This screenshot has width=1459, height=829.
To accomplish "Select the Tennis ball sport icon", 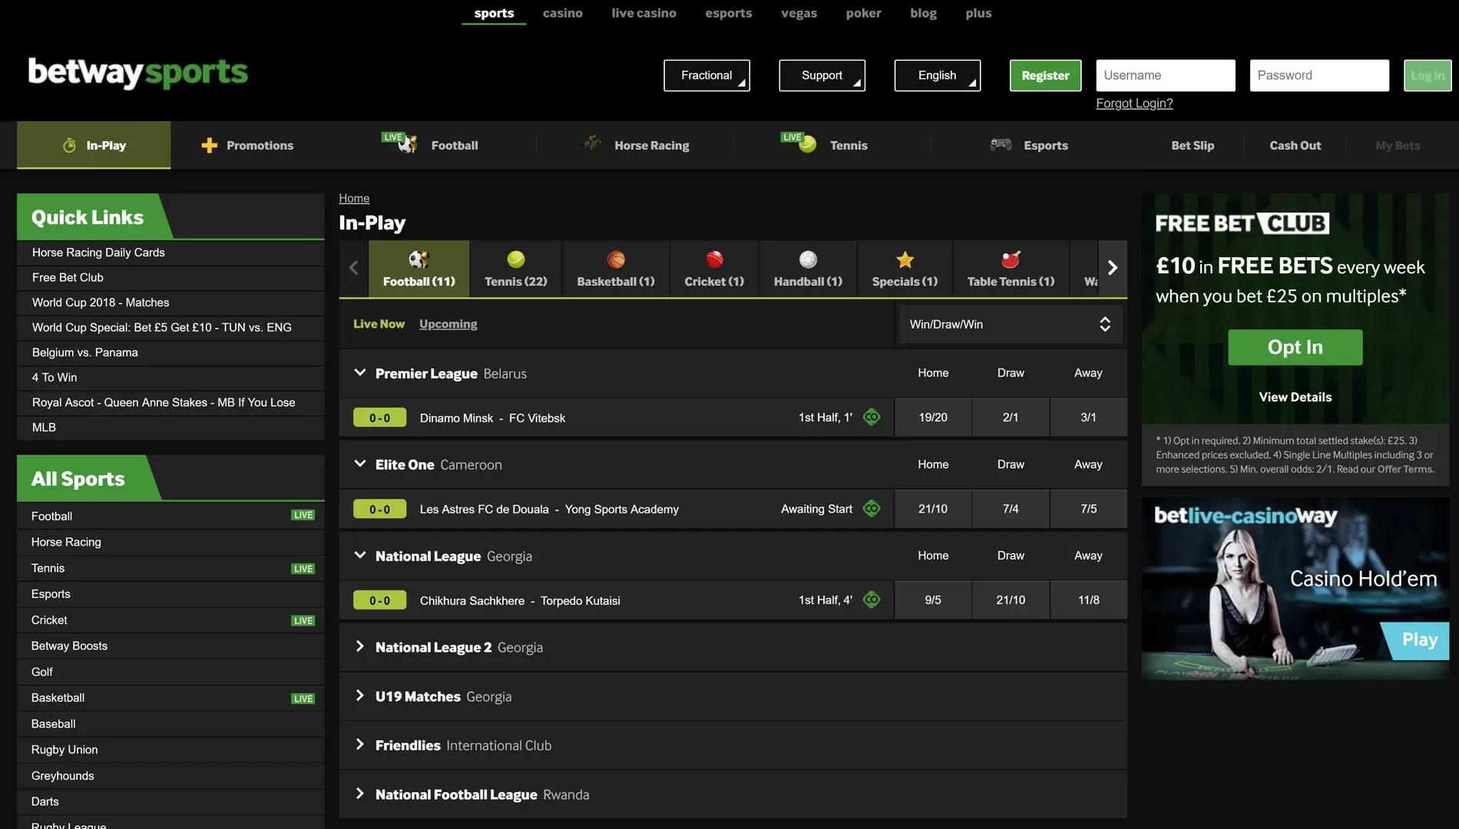I will [x=516, y=259].
